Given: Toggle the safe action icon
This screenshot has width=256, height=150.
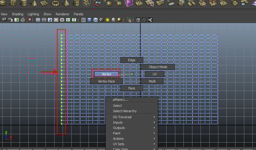Looking at the screenshot, I should click(x=68, y=20).
